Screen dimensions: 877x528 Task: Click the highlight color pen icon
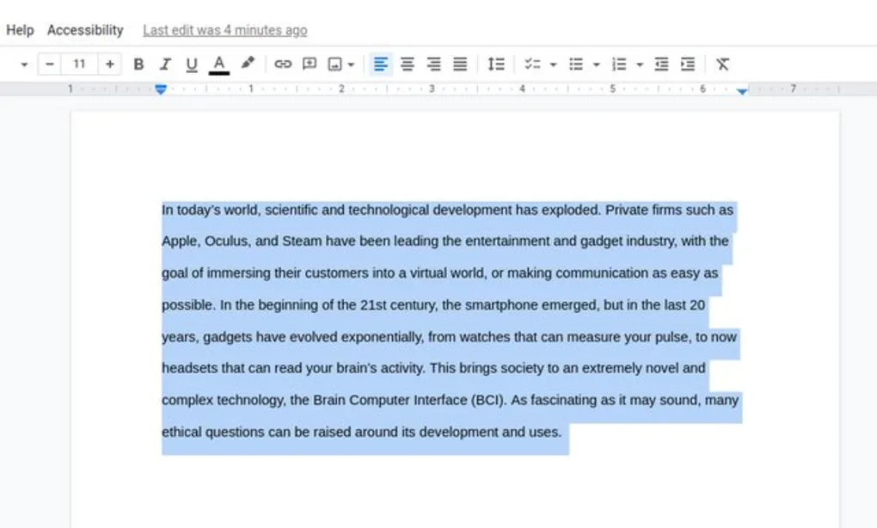coord(248,64)
